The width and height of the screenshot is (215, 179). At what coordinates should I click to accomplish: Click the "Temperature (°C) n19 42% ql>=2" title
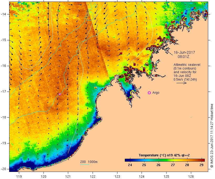164,155
